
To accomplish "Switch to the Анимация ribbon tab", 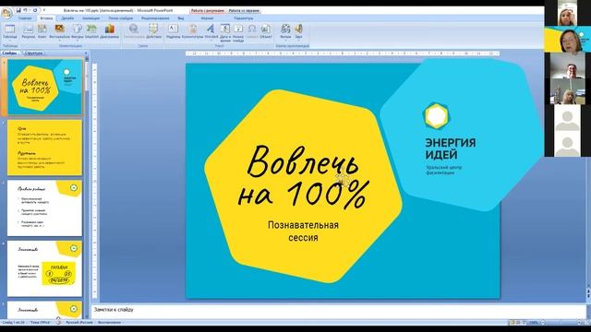I will tap(91, 18).
